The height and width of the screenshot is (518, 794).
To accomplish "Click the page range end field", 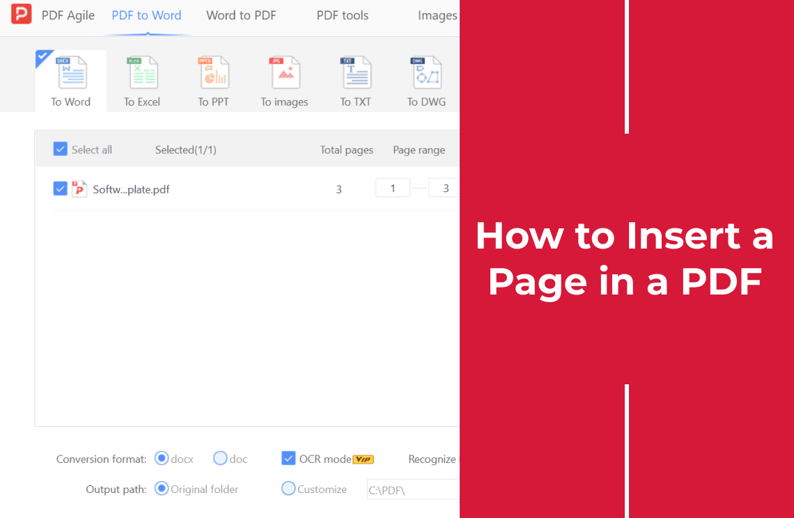I will coord(444,189).
